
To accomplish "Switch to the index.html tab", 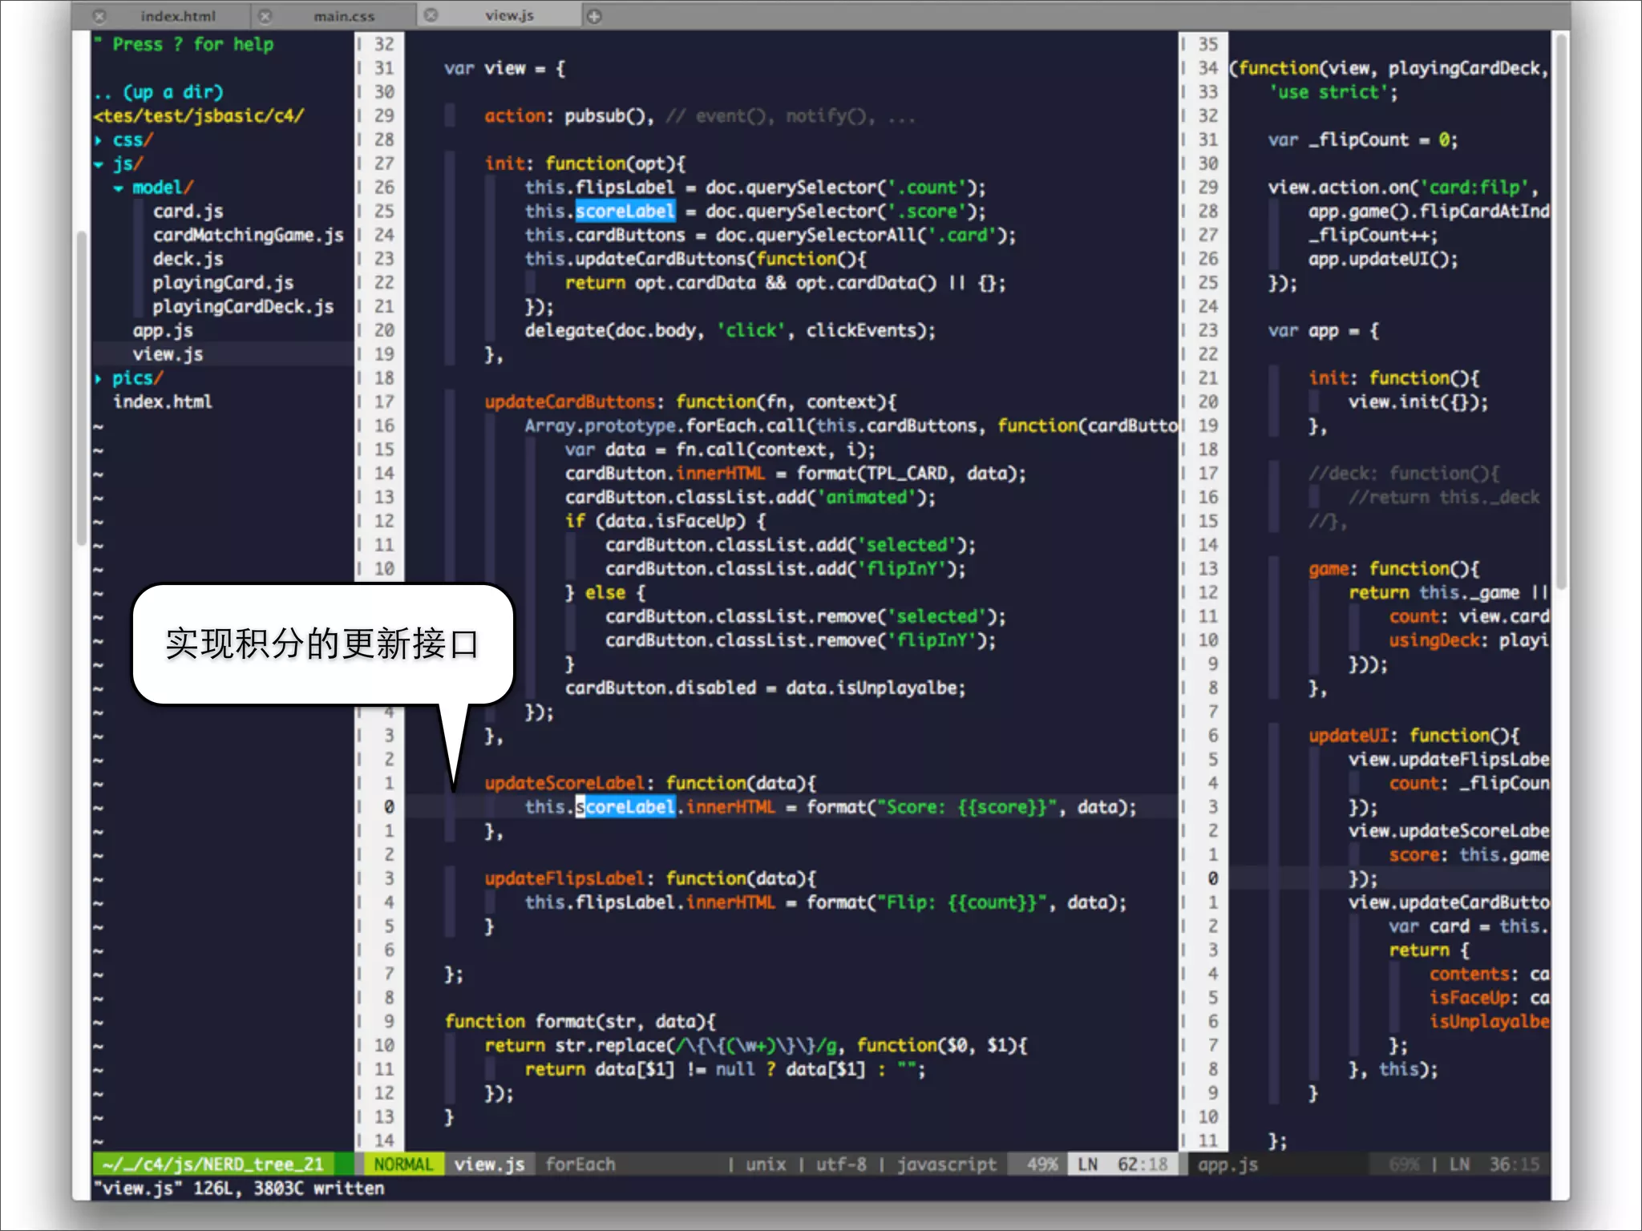I will coord(178,16).
